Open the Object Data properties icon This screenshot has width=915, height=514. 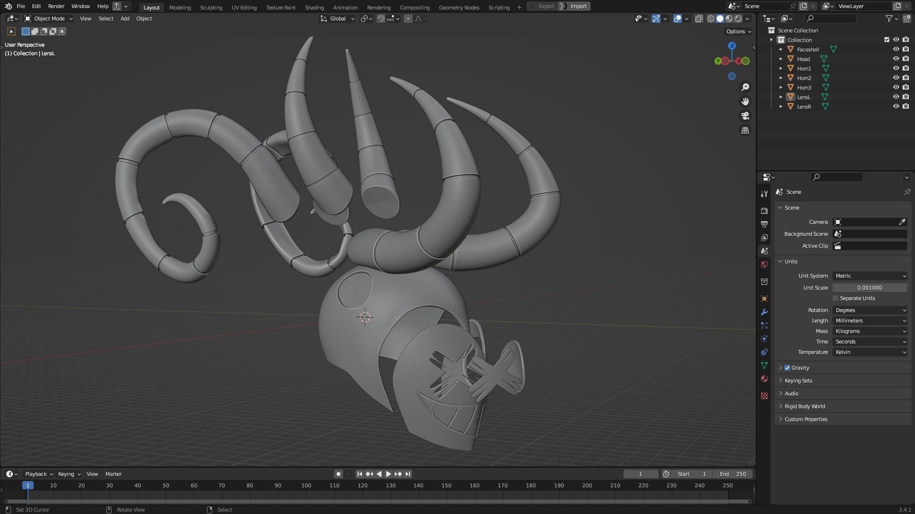pyautogui.click(x=764, y=365)
